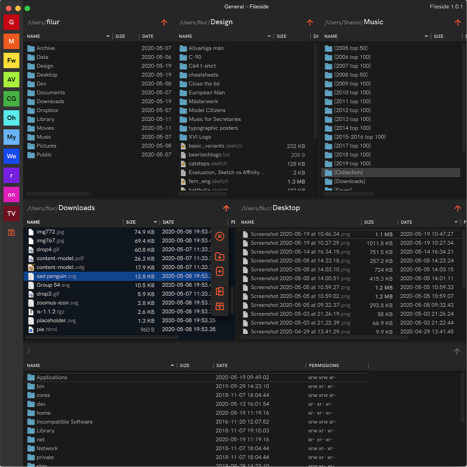Switch to the red G workspace tab
Viewport: 467px width, 467px height.
pos(11,22)
